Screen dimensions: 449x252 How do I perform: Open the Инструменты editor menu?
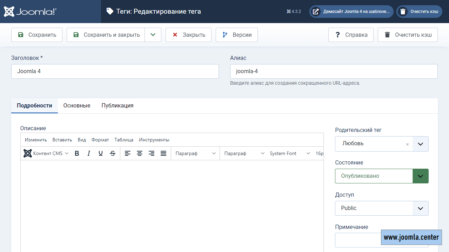point(154,140)
